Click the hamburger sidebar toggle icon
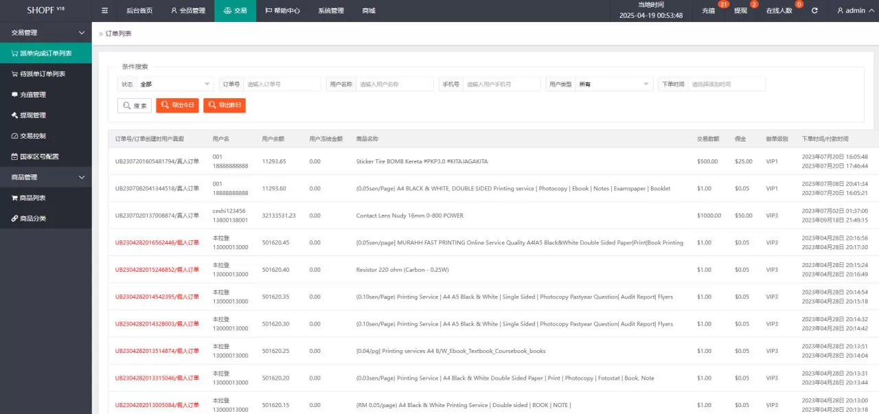 pos(104,11)
